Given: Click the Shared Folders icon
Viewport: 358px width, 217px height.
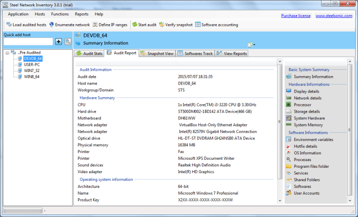Looking at the screenshot, I should [289, 179].
